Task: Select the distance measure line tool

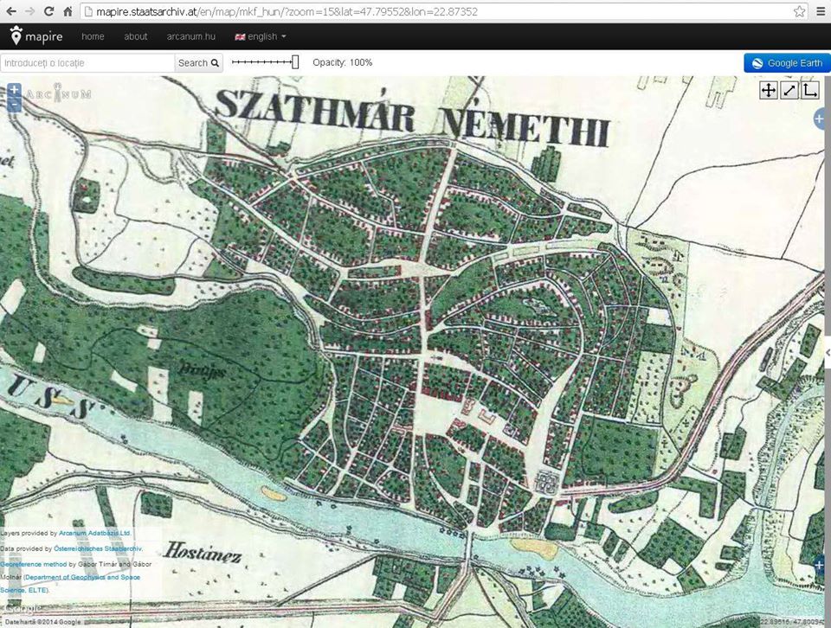Action: tap(789, 91)
